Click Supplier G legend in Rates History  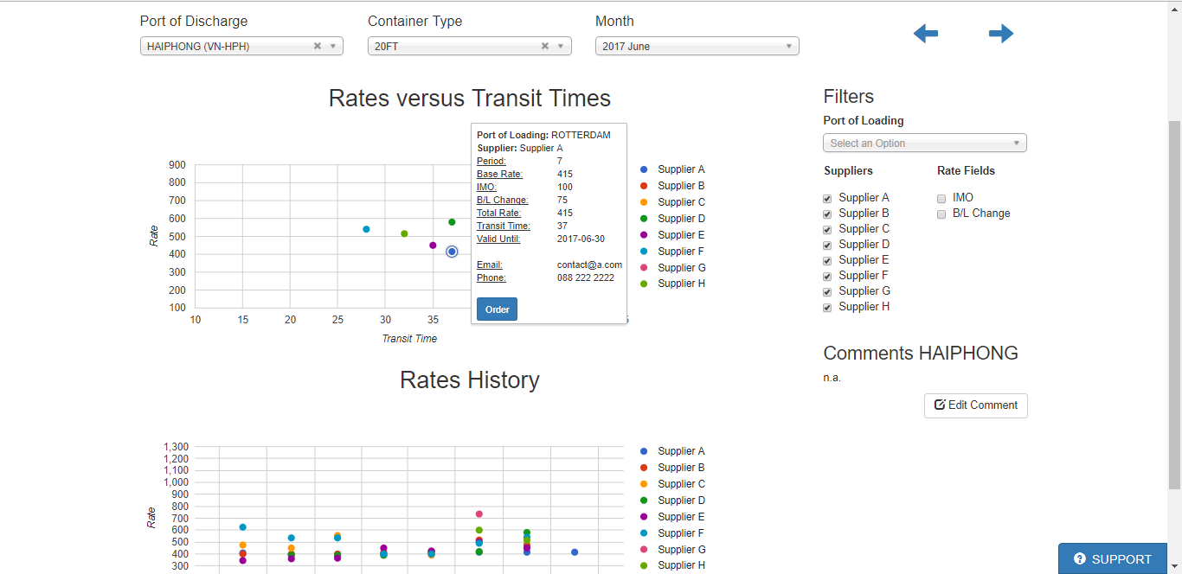tap(672, 550)
